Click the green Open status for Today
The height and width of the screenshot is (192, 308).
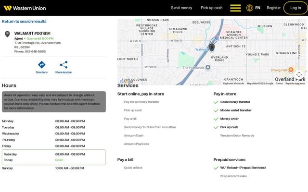click(59, 160)
